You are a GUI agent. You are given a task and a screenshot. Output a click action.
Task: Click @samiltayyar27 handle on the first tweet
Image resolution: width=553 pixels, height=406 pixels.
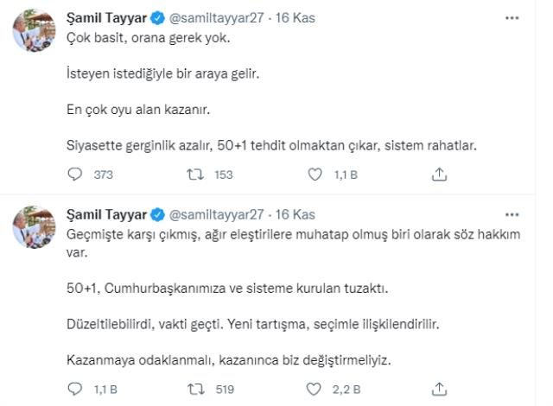pos(216,18)
